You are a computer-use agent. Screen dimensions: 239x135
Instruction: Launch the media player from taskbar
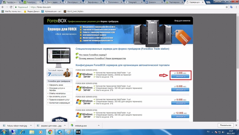pos(41,132)
